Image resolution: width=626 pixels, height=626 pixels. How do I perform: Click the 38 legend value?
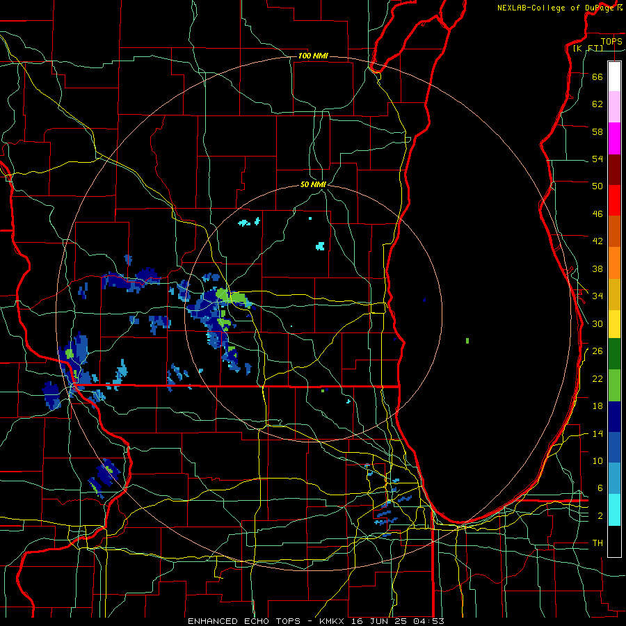click(x=597, y=268)
